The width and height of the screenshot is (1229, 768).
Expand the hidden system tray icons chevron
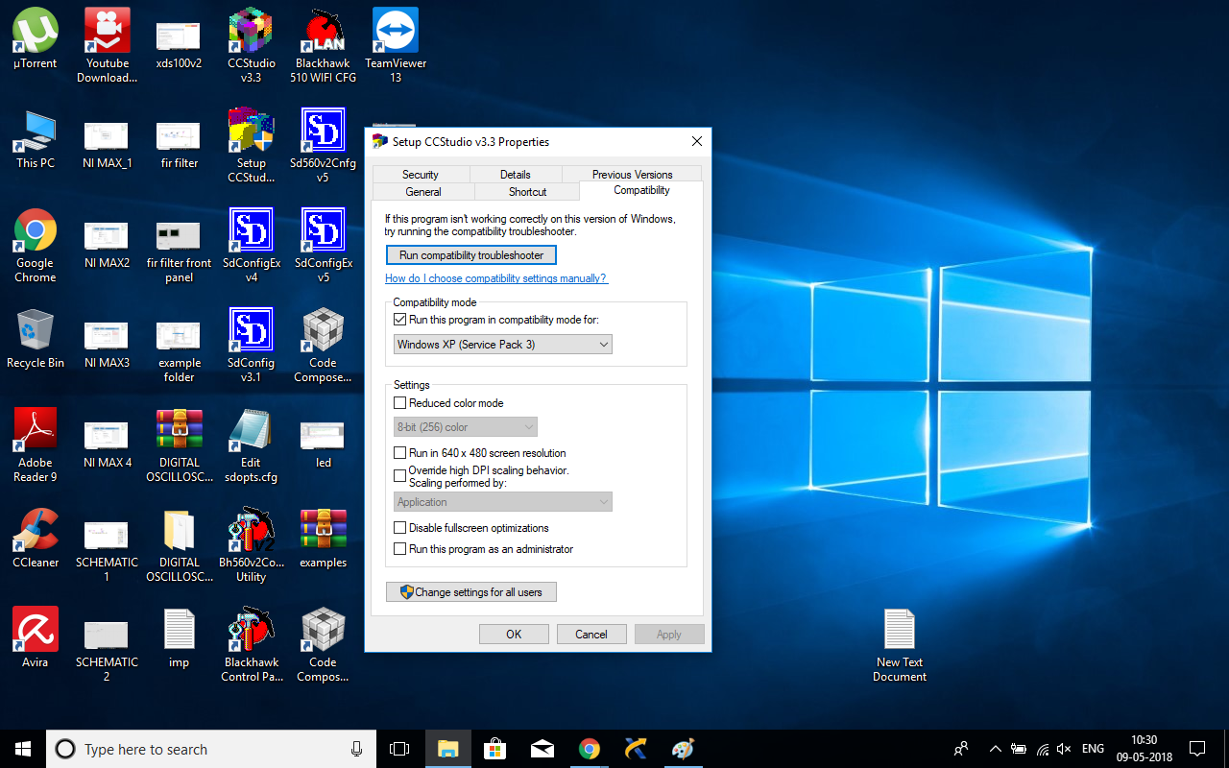(x=995, y=749)
